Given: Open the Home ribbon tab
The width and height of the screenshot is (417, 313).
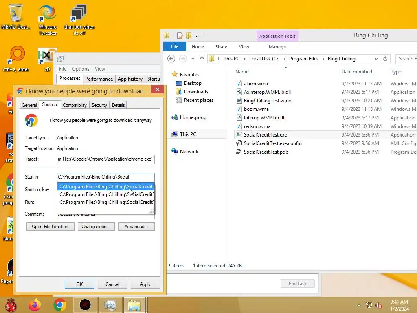Looking at the screenshot, I should (198, 47).
